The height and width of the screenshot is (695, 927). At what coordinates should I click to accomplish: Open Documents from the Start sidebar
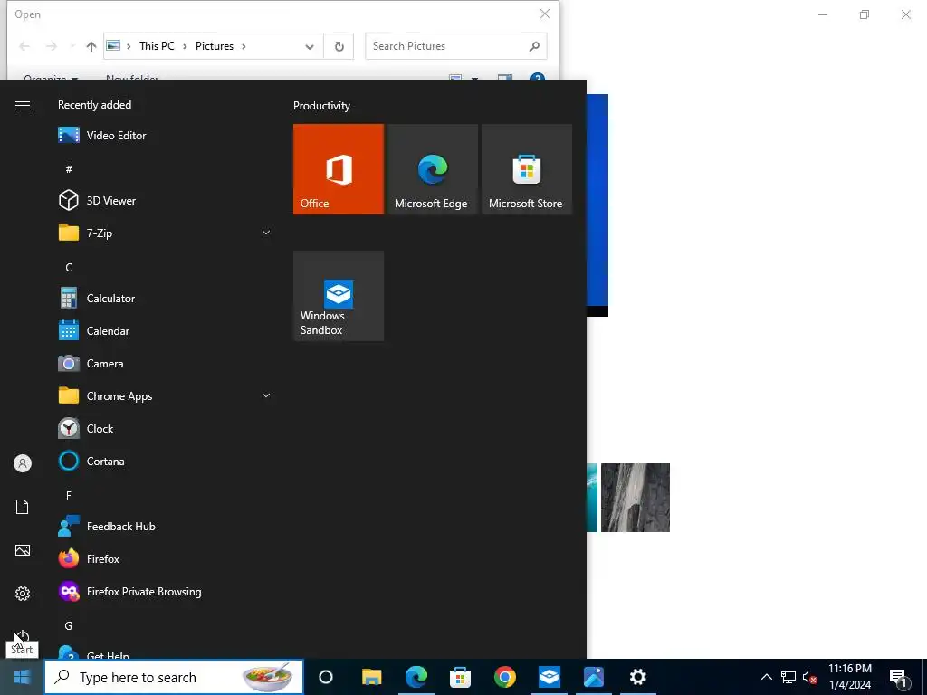pyautogui.click(x=23, y=507)
